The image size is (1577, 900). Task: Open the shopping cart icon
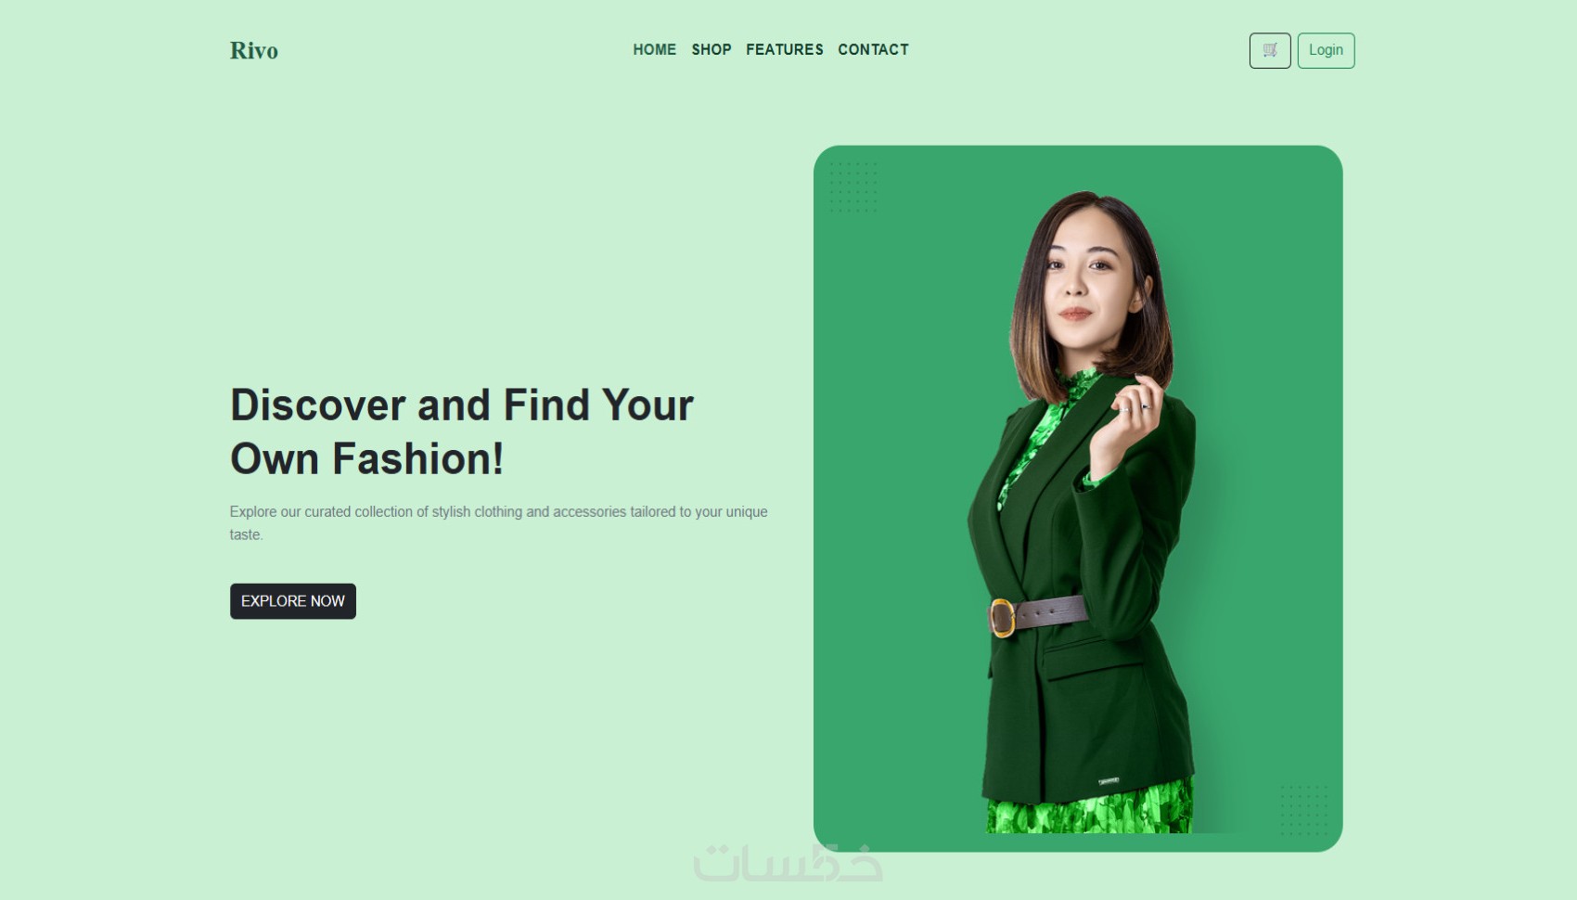coord(1270,50)
